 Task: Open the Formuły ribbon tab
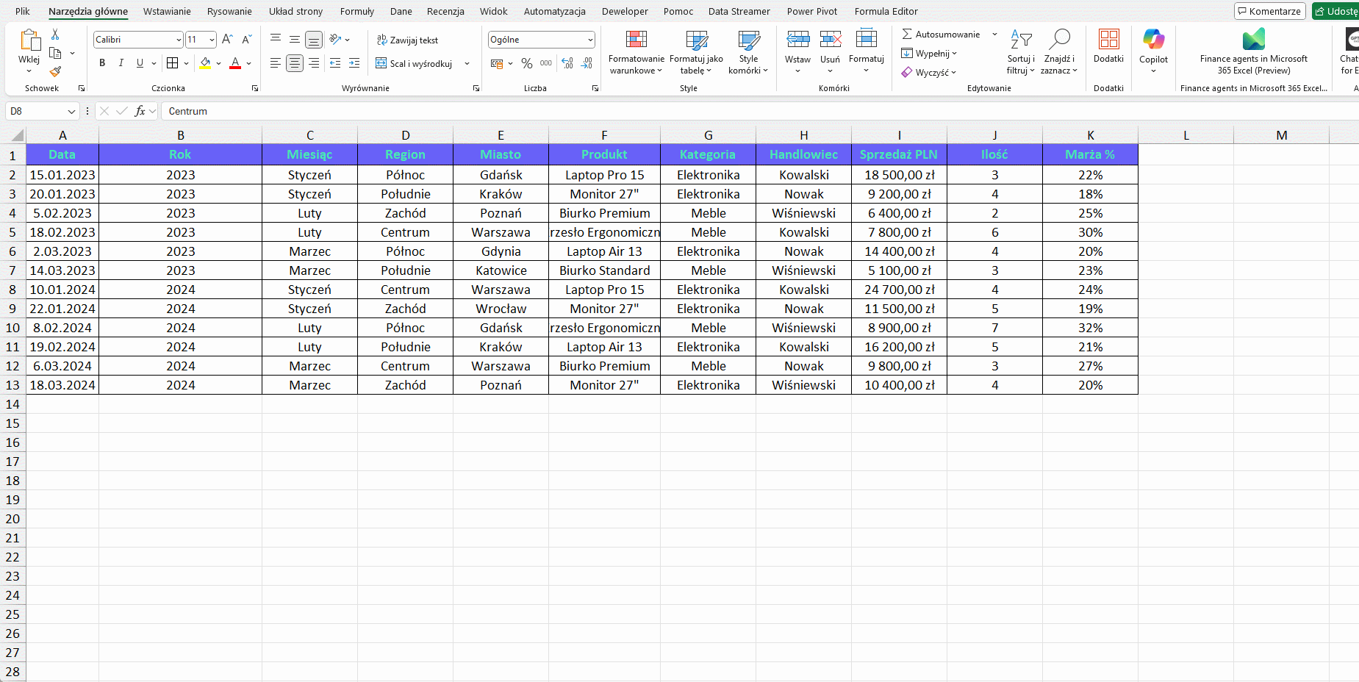[356, 11]
